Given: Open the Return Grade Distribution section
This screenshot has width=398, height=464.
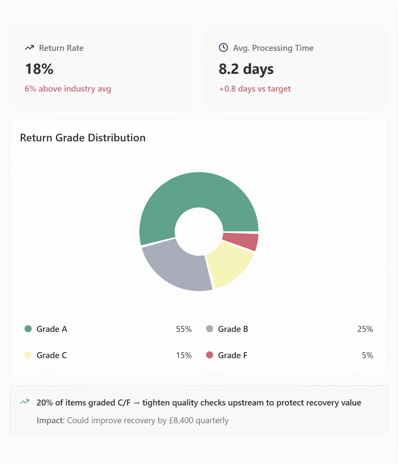Looking at the screenshot, I should [82, 138].
